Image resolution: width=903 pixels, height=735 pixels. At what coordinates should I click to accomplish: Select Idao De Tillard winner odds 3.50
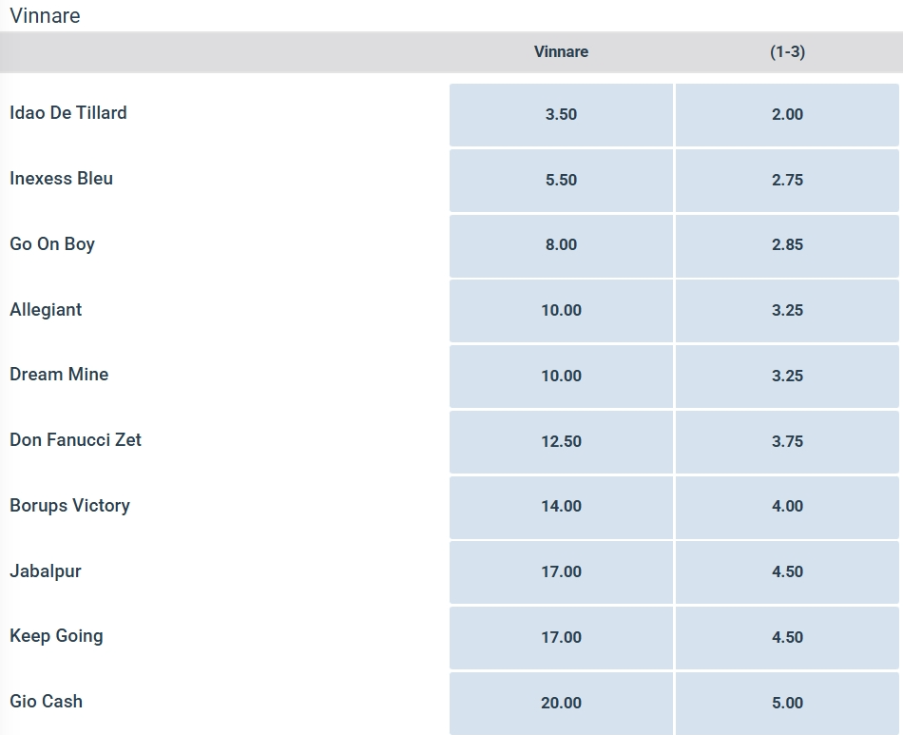(x=561, y=115)
